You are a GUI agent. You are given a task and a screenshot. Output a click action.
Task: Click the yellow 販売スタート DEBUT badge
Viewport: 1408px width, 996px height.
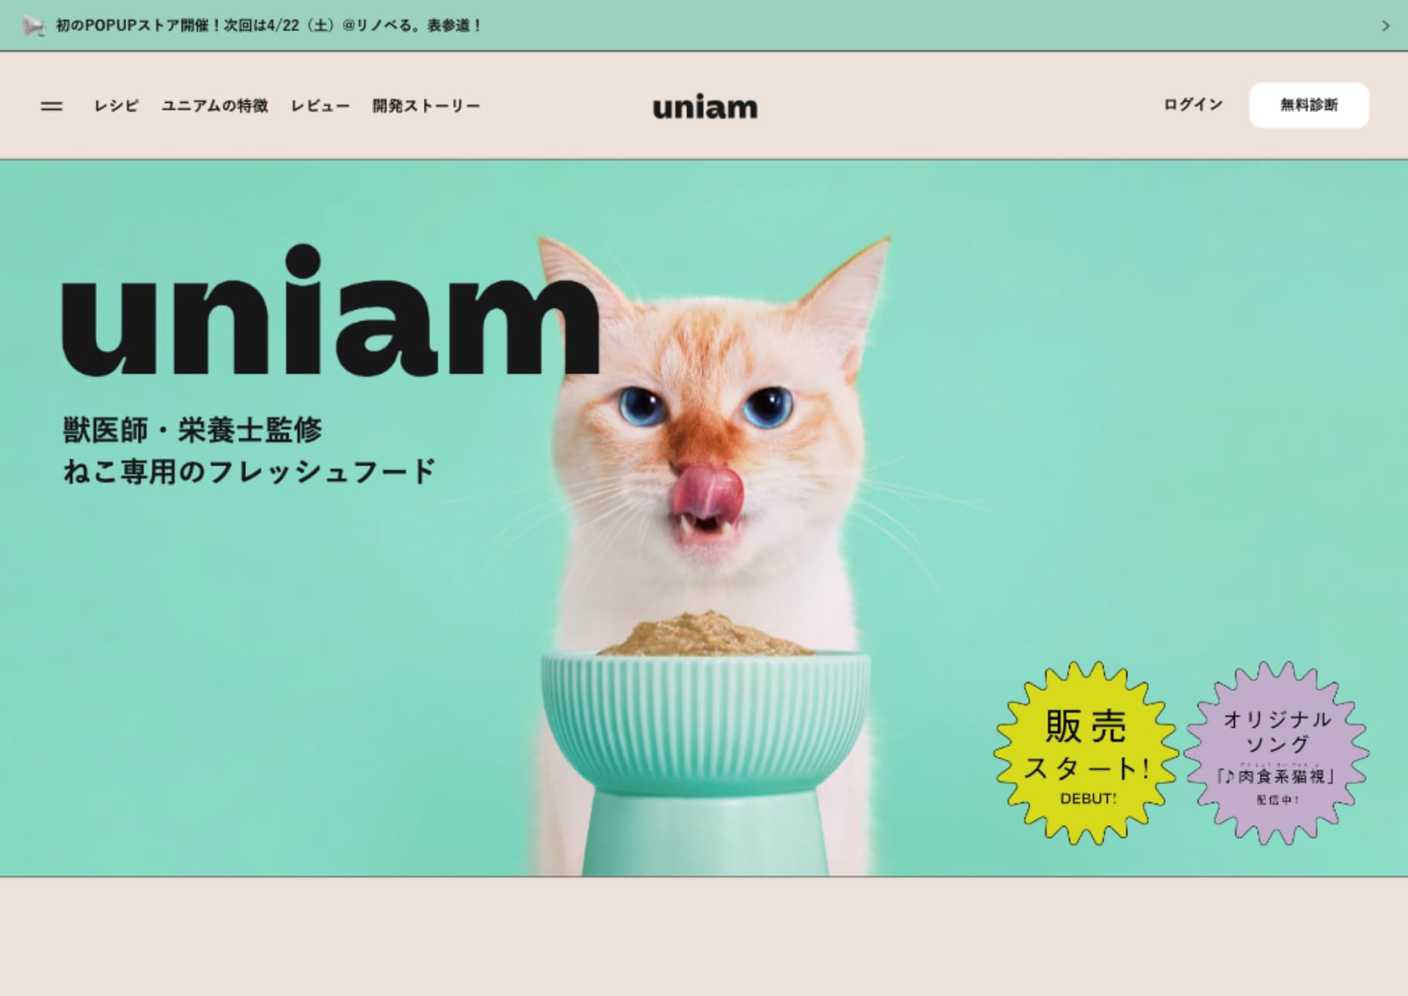(1086, 752)
